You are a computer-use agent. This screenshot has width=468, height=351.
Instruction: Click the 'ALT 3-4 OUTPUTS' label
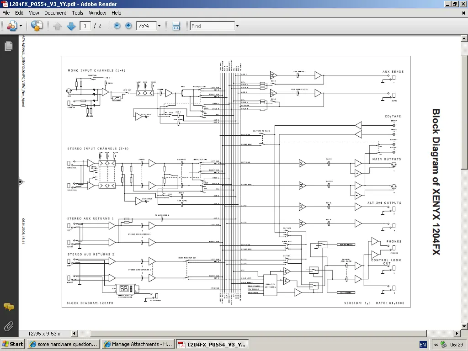[x=384, y=203]
